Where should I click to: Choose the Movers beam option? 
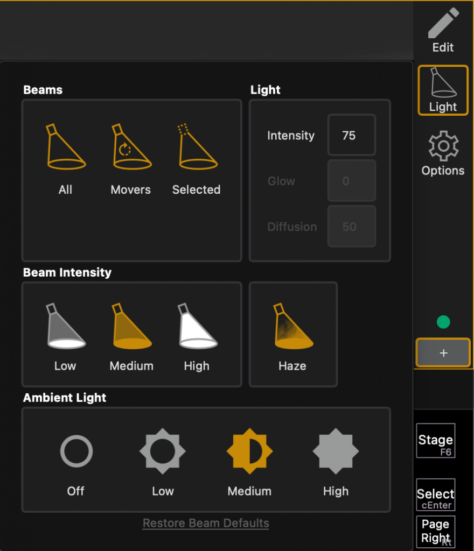(x=131, y=147)
